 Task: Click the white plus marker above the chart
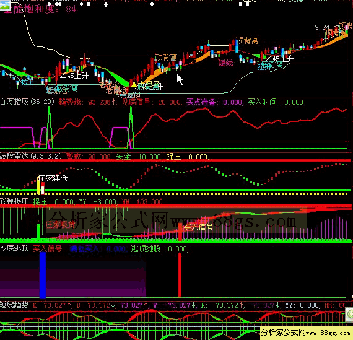106,4
